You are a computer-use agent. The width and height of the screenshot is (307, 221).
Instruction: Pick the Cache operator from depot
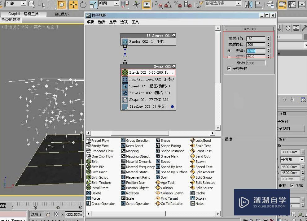point(198,193)
